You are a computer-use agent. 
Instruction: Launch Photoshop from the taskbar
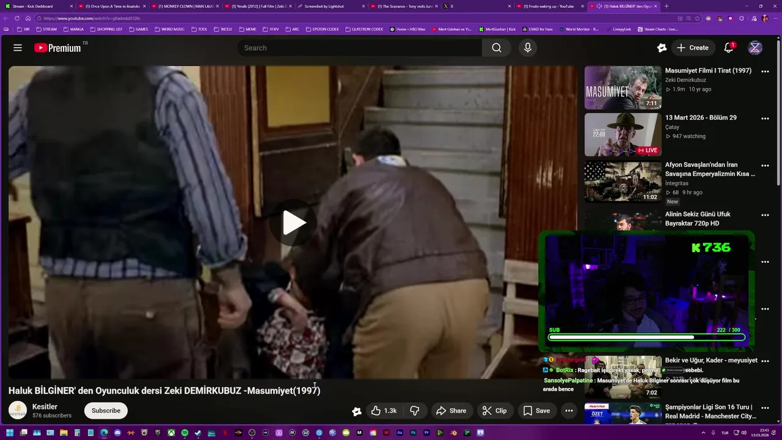pyautogui.click(x=413, y=433)
